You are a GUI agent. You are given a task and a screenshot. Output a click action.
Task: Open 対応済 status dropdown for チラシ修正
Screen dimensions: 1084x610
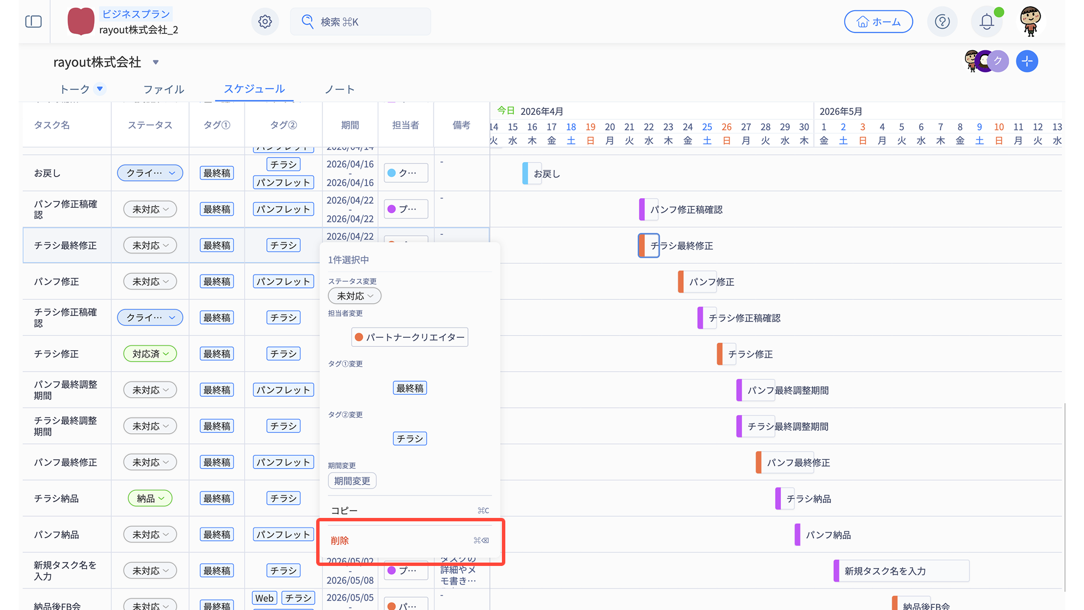point(150,354)
